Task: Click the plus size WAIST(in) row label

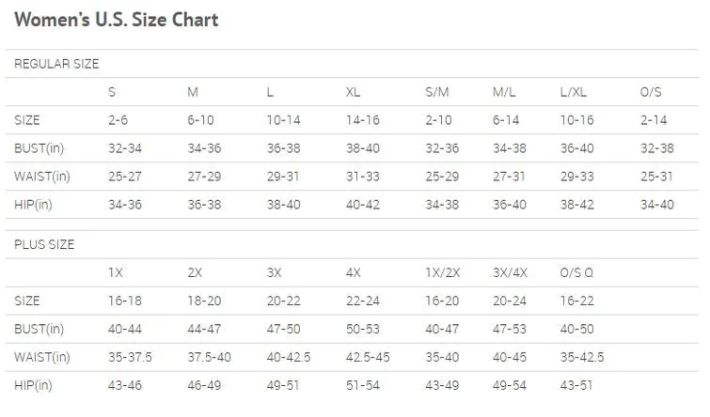Action: pyautogui.click(x=42, y=357)
